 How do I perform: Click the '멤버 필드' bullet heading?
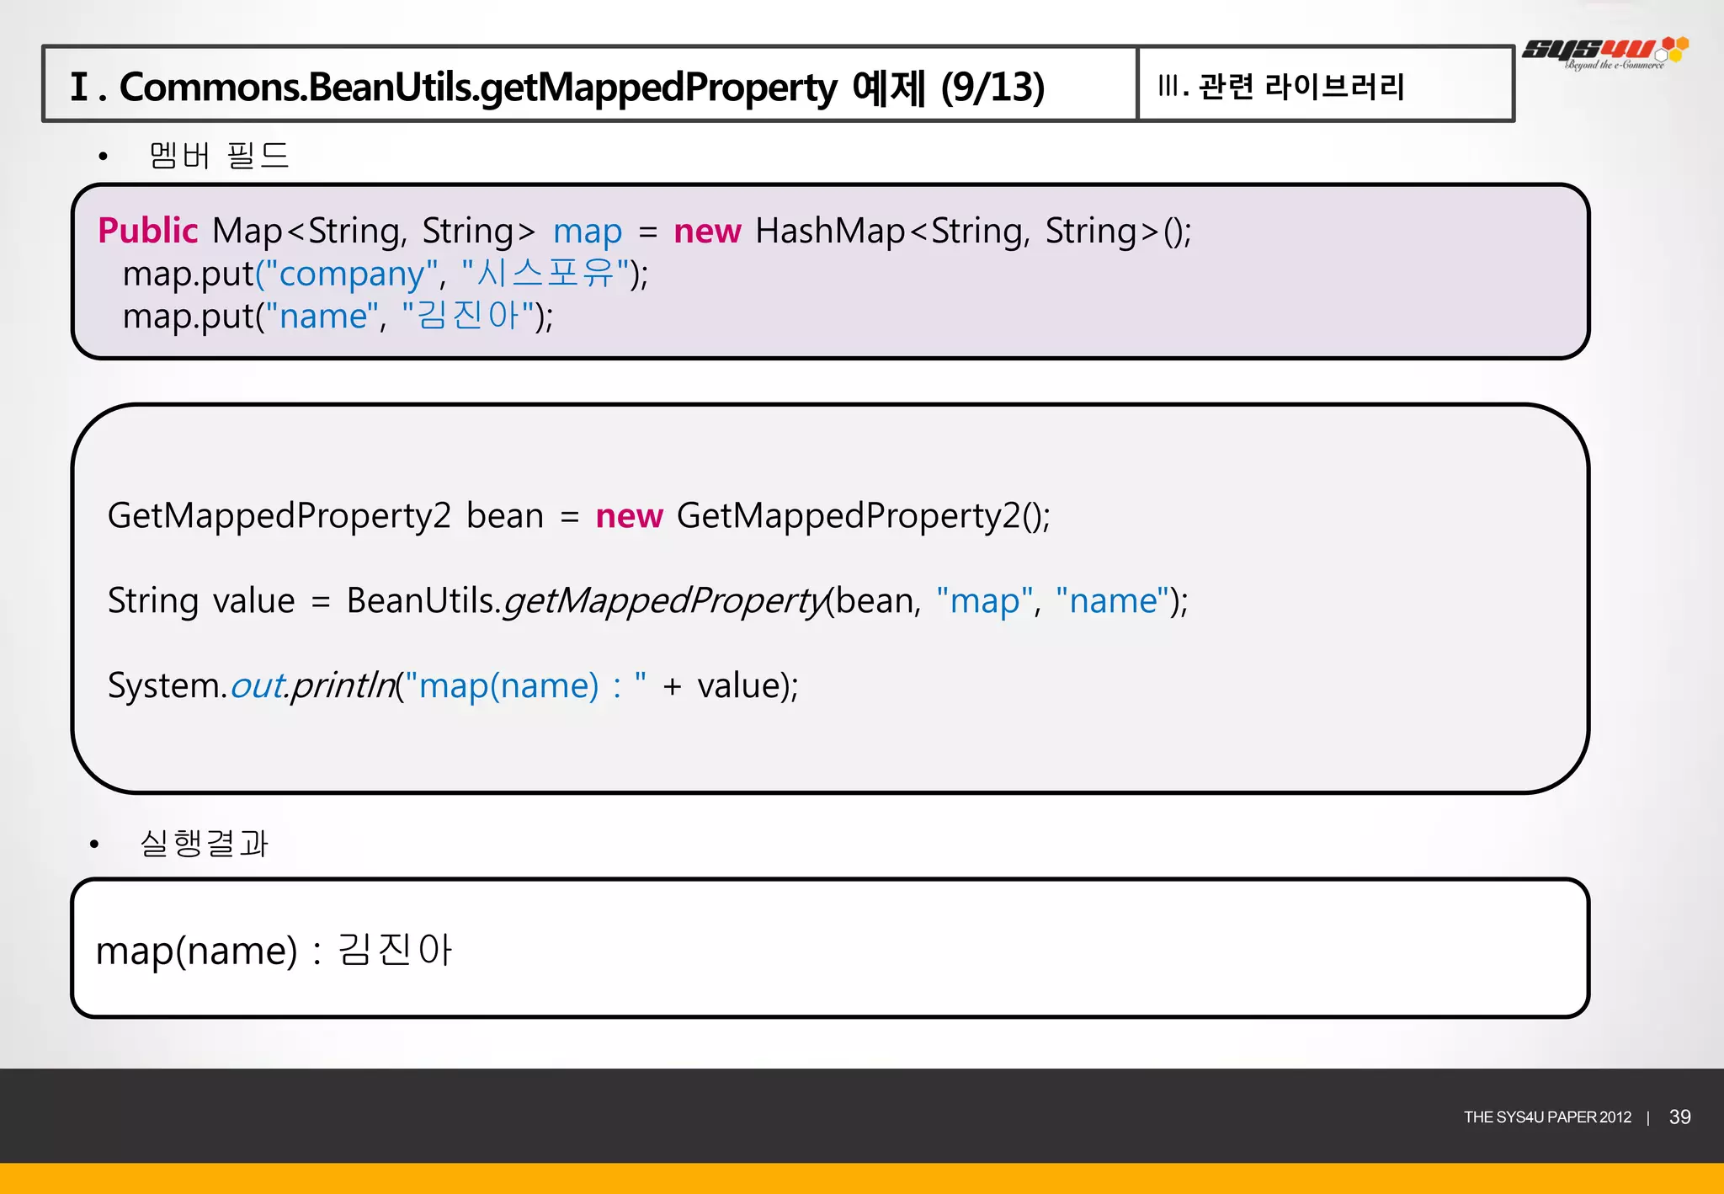coord(219,156)
